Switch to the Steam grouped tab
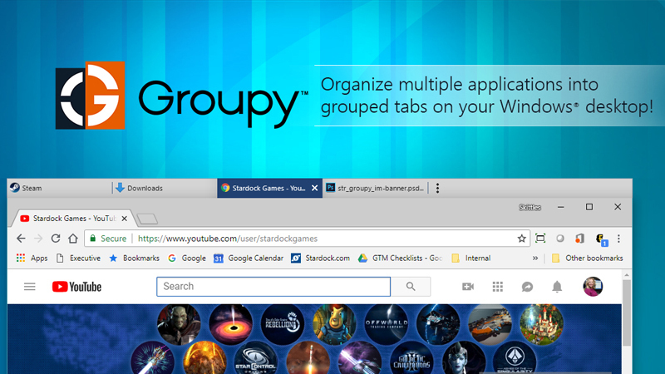The height and width of the screenshot is (374, 665). pos(59,188)
